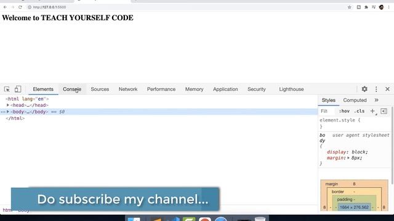Image resolution: width=394 pixels, height=221 pixels.
Task: Open the body node ellipsis actions
Action: [2, 112]
